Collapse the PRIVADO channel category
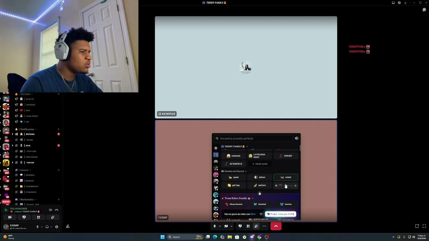The width and height of the screenshot is (429, 241). click(25, 94)
